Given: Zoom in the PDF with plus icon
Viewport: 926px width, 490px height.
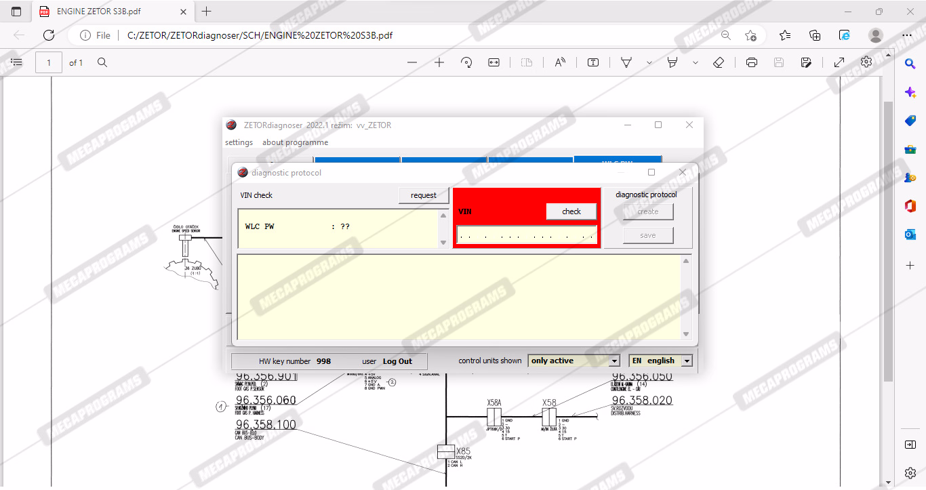Looking at the screenshot, I should (x=439, y=62).
